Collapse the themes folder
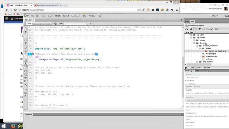 (x=194, y=43)
